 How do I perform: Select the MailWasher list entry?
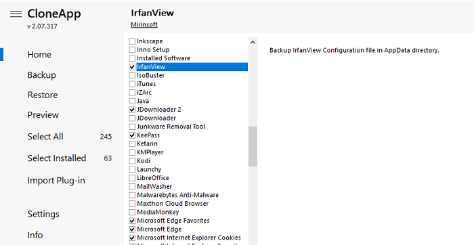[154, 186]
